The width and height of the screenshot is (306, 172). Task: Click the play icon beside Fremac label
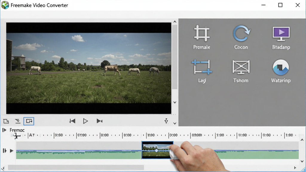tap(4, 130)
